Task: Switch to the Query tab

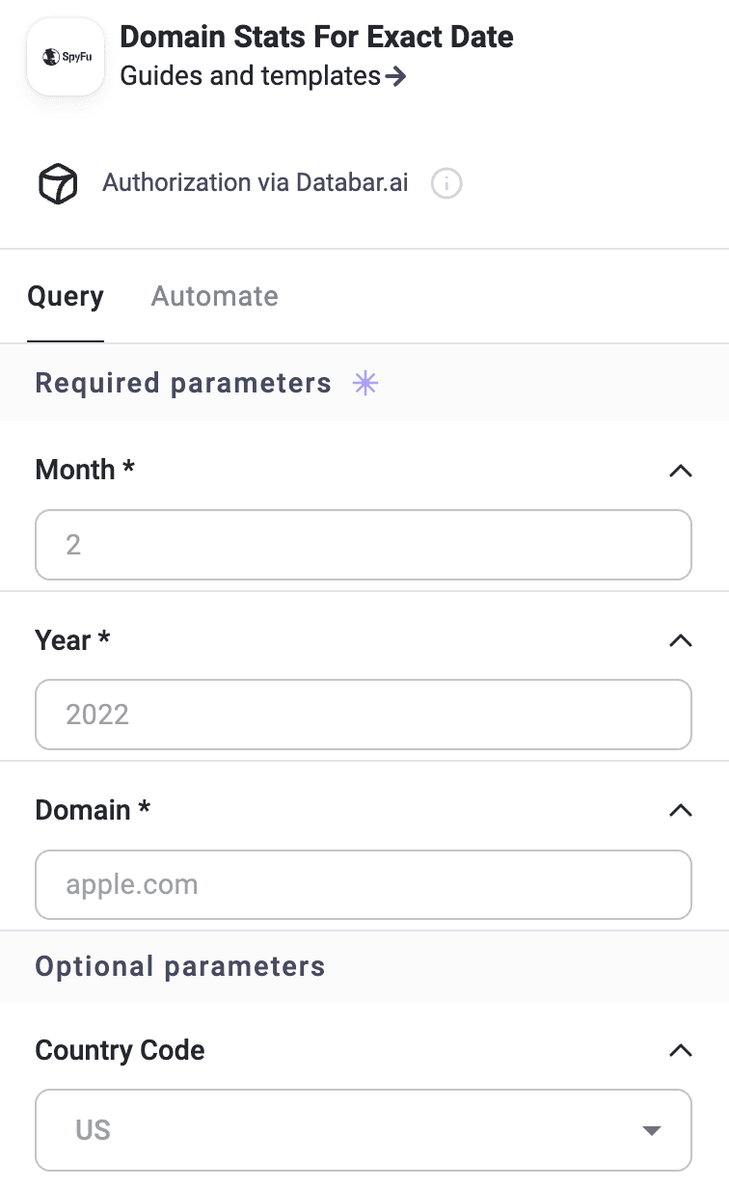Action: coord(66,296)
